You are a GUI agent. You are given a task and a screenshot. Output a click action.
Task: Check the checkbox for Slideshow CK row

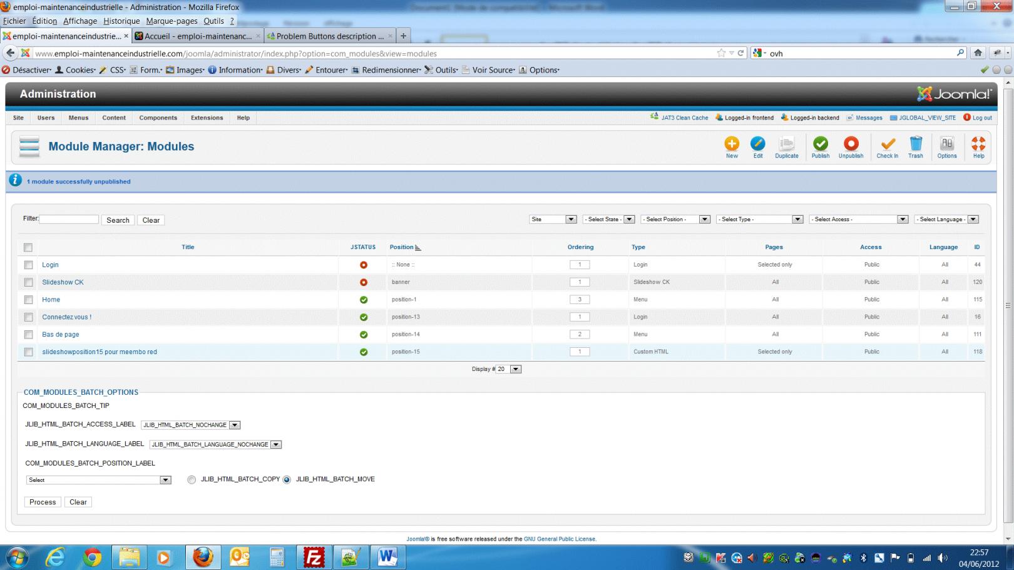28,282
